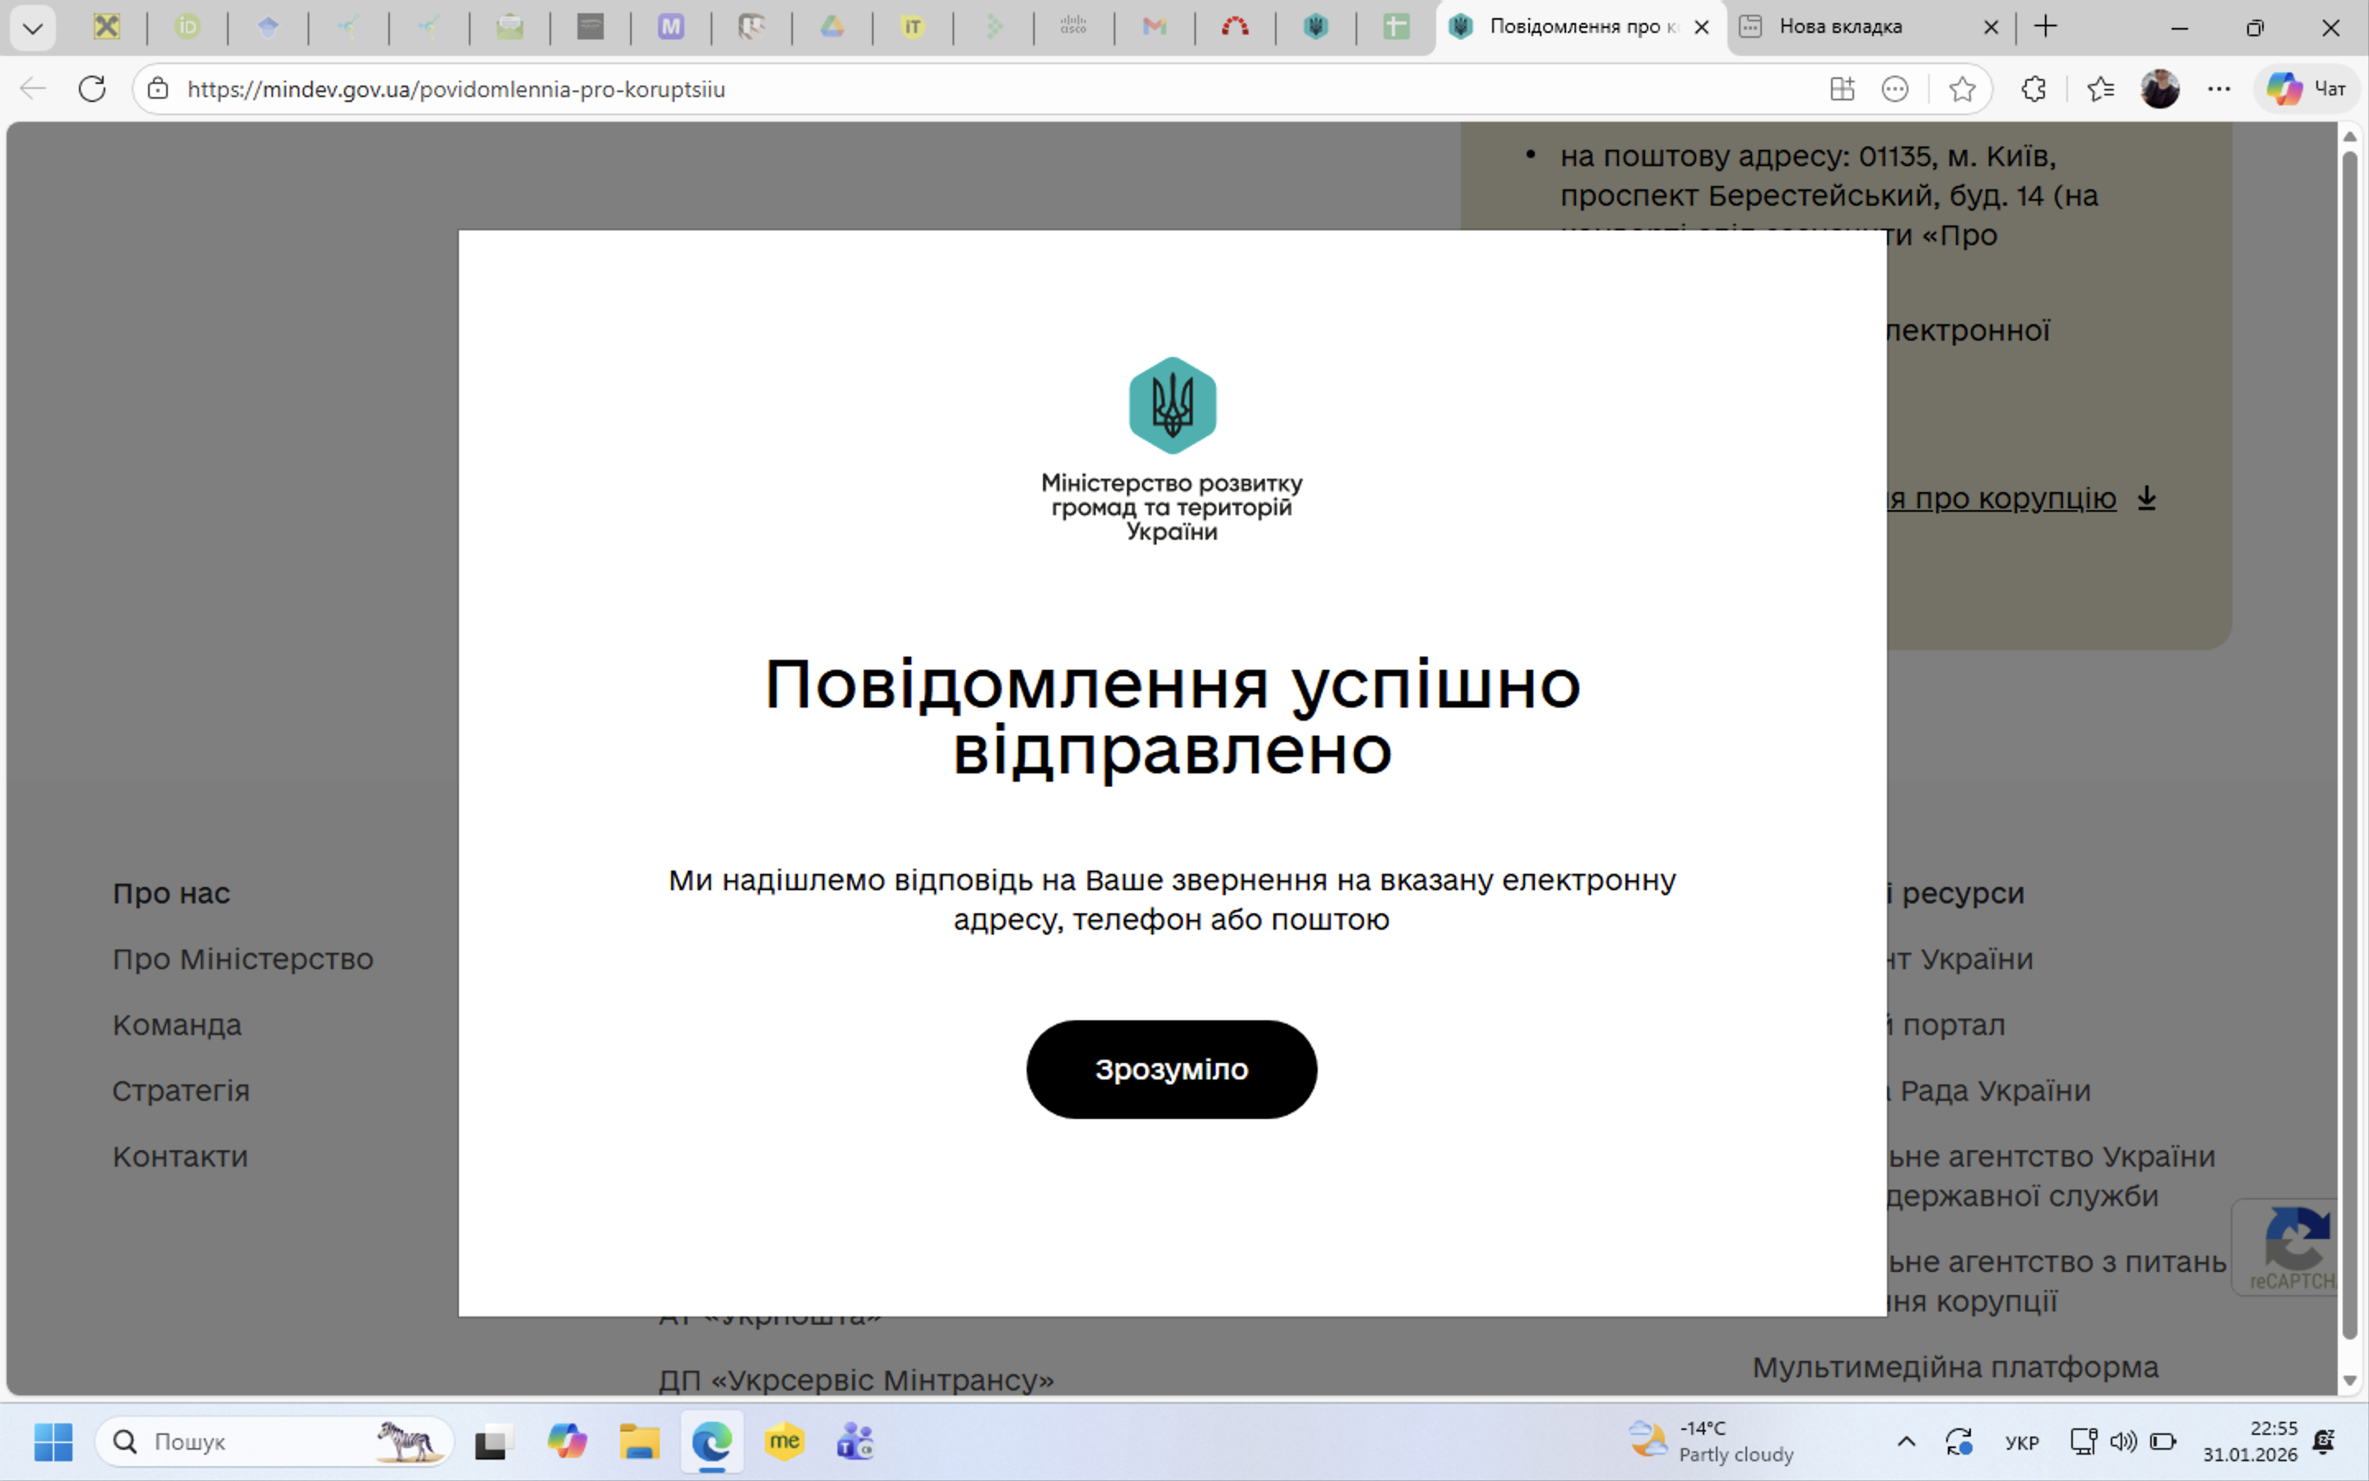Add this page to favorites (star icon)
The width and height of the screenshot is (2369, 1481).
coord(1961,89)
